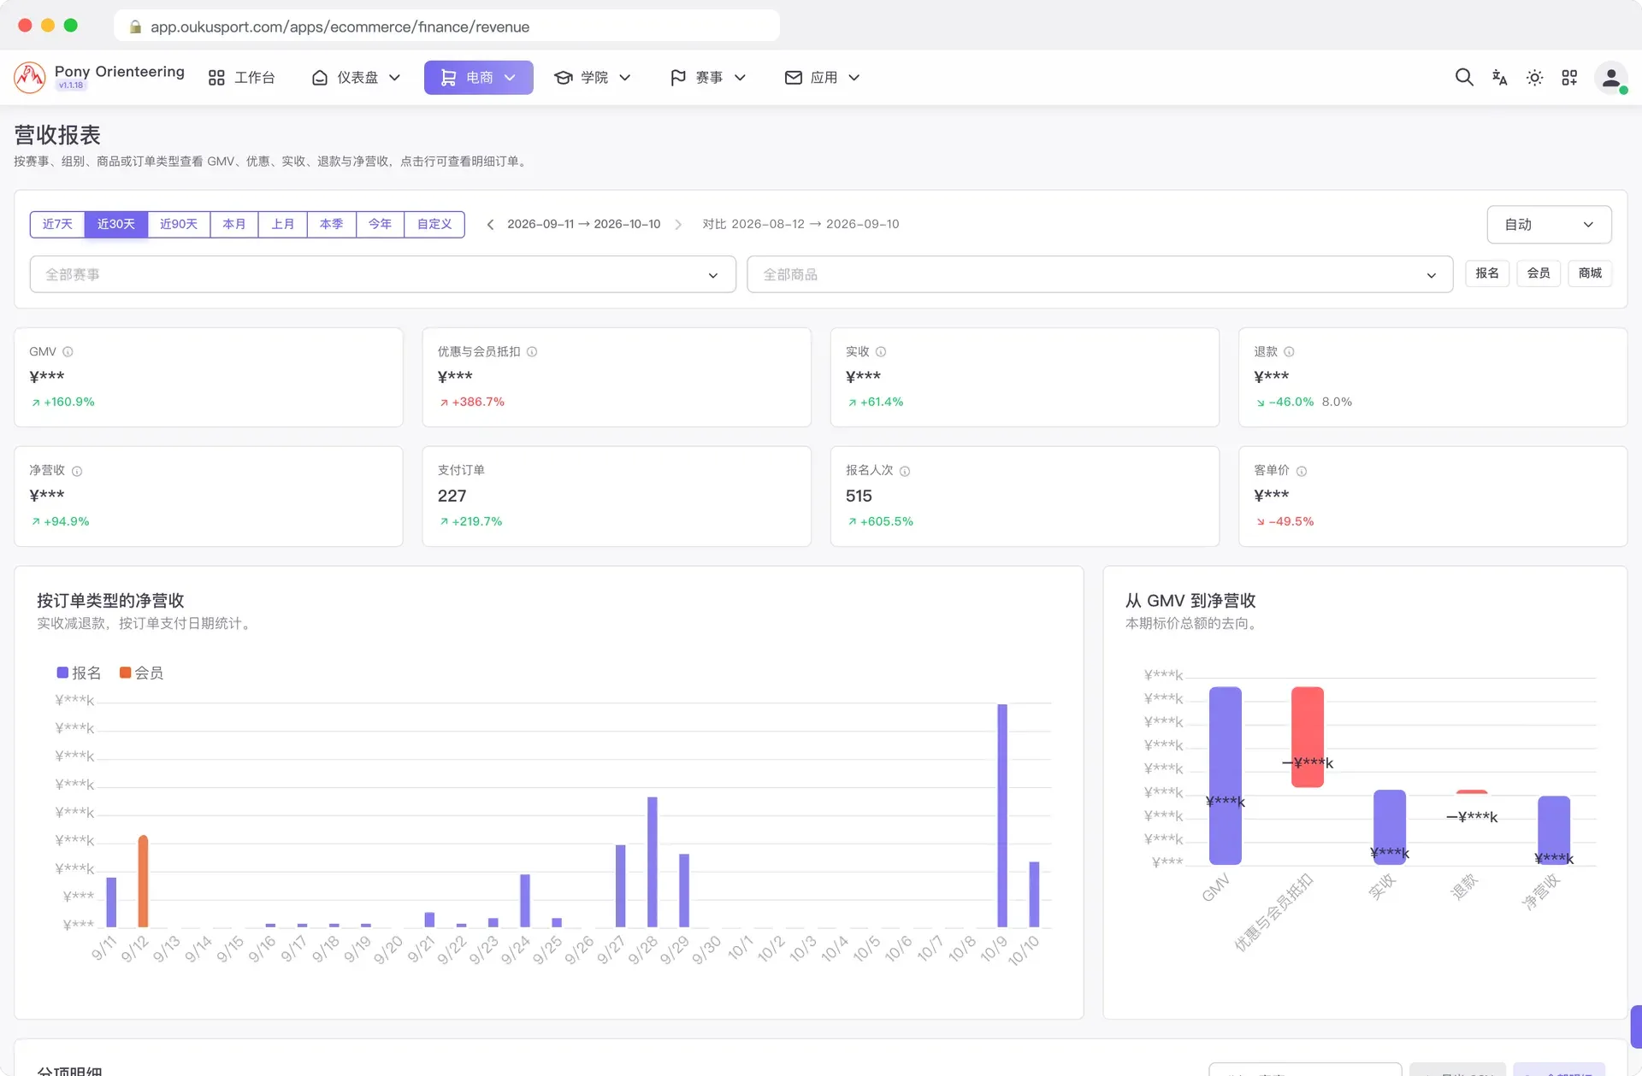Open the 全部赛事 dropdown

382,275
